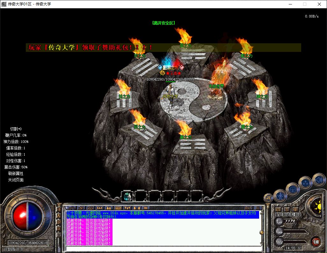Screen dimensions: 327x253
Task: Open the three-figure group icon left of two-person icon
Action: point(100,208)
